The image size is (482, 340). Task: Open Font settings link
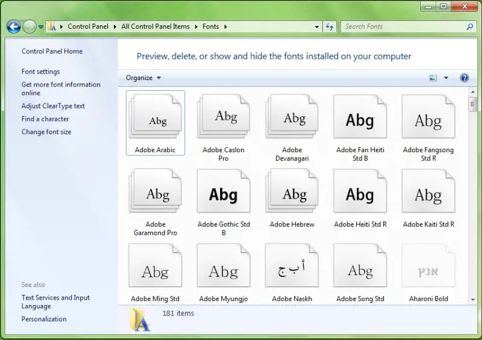tap(40, 72)
